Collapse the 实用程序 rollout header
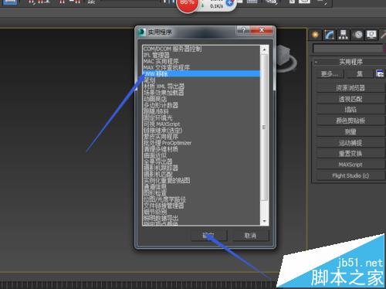The height and width of the screenshot is (289, 386). (x=350, y=62)
